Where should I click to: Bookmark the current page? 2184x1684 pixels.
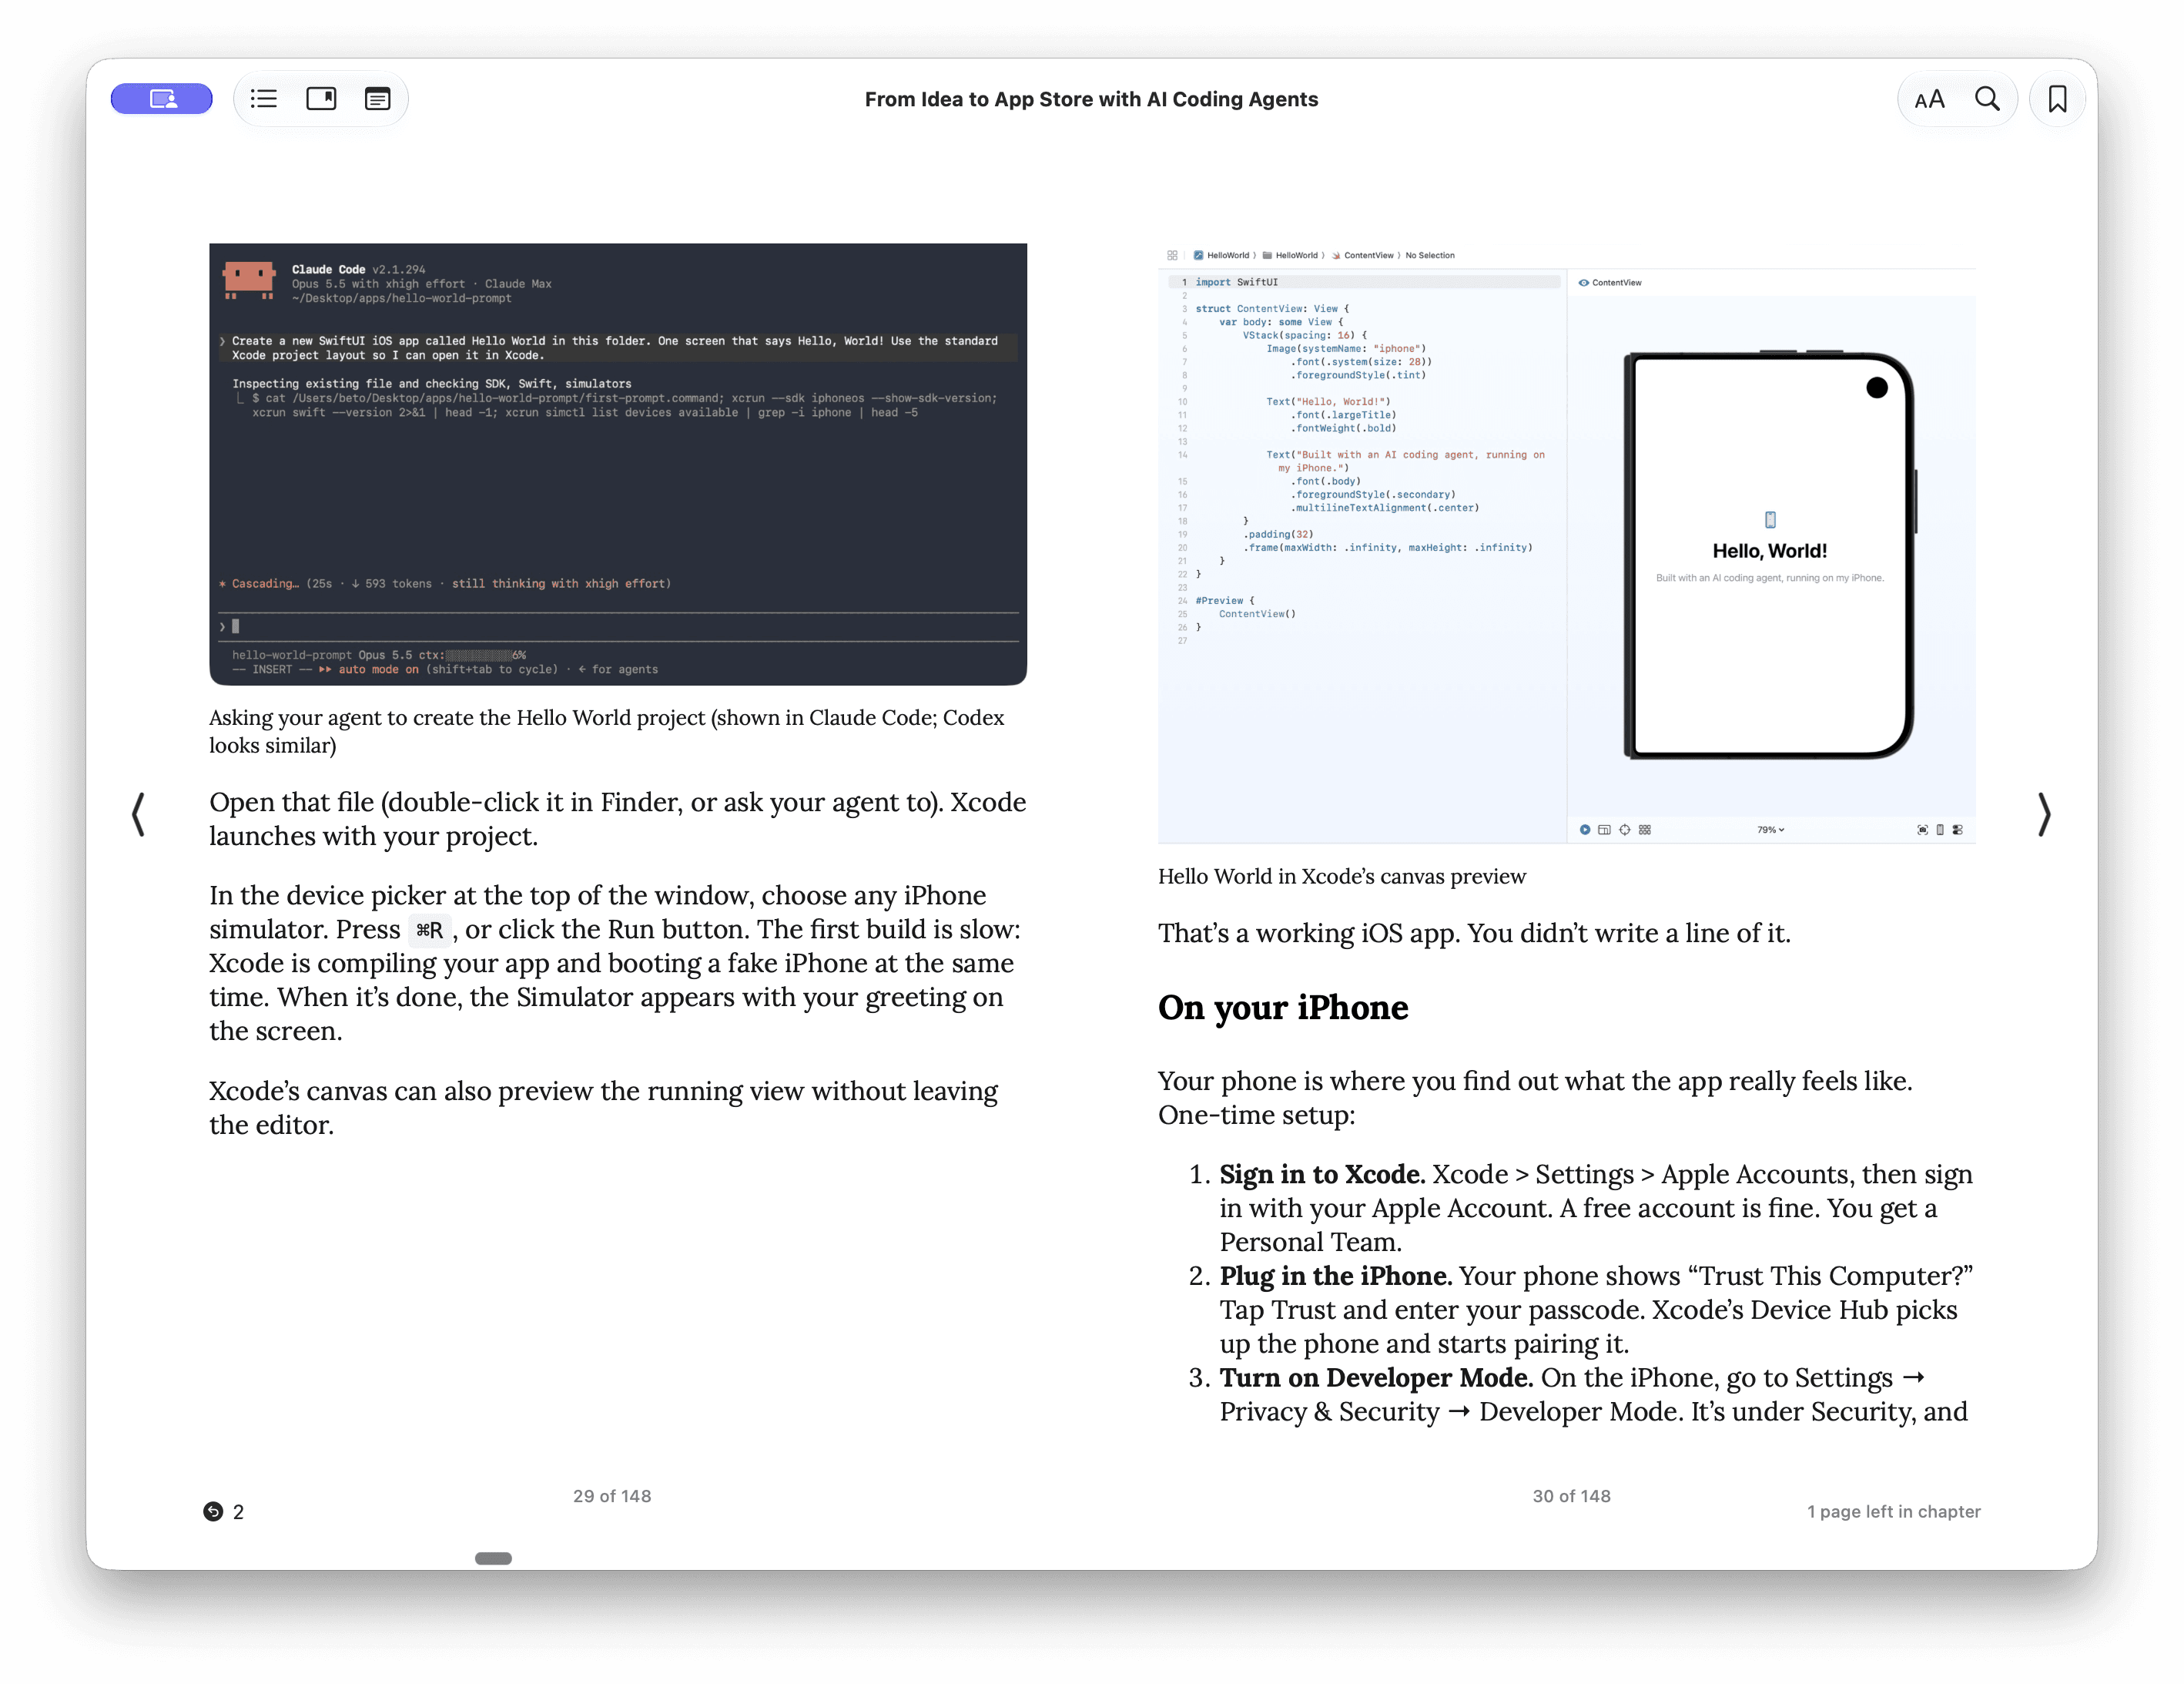2057,99
